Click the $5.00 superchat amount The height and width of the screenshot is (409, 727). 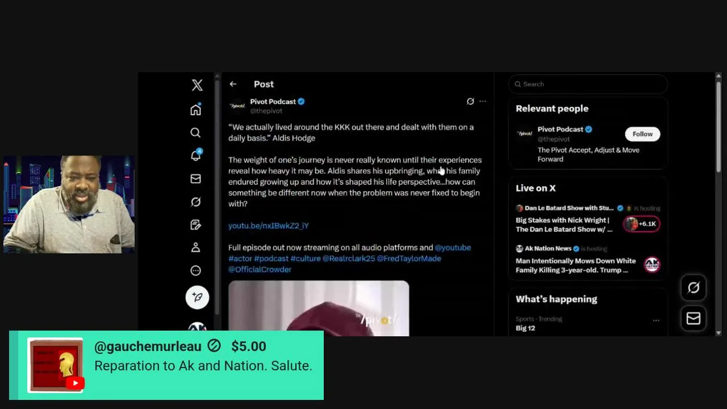(x=249, y=347)
